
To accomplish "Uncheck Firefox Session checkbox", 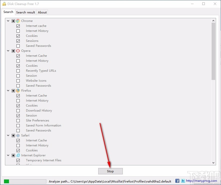I will pos(18,116).
